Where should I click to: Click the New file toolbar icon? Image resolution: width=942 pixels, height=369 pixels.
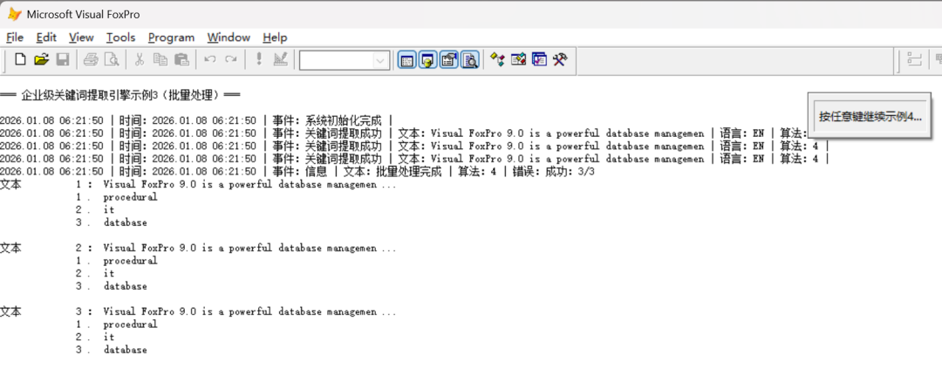coord(20,59)
